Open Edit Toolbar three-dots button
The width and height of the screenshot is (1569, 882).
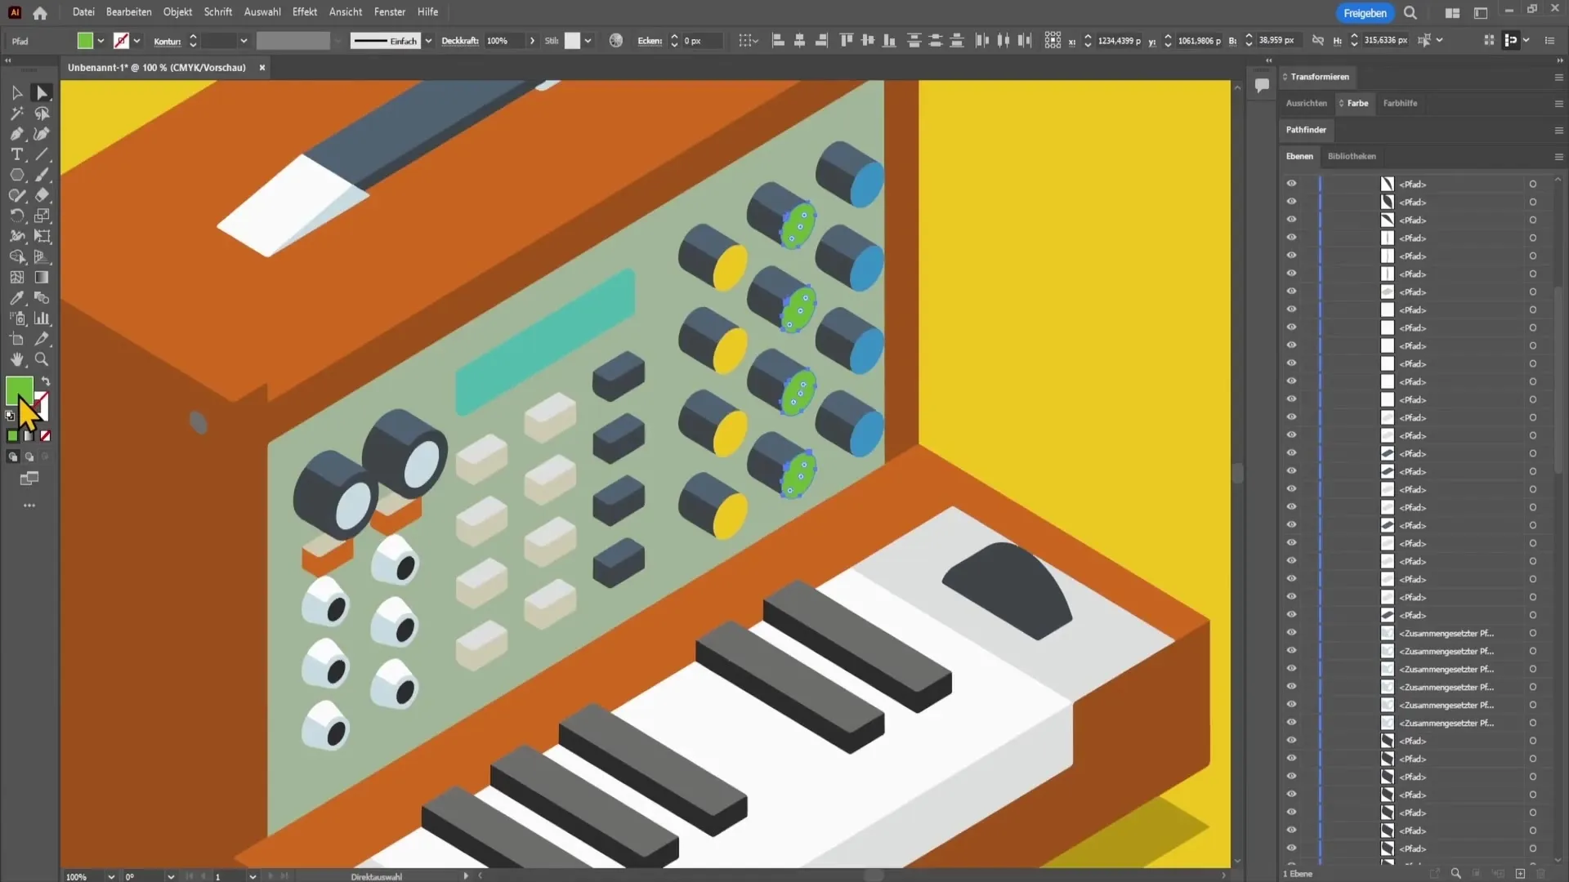pos(29,506)
